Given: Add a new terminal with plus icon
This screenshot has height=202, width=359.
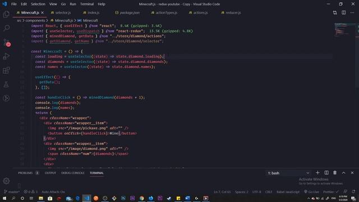Looking at the screenshot, I should point(317,173).
